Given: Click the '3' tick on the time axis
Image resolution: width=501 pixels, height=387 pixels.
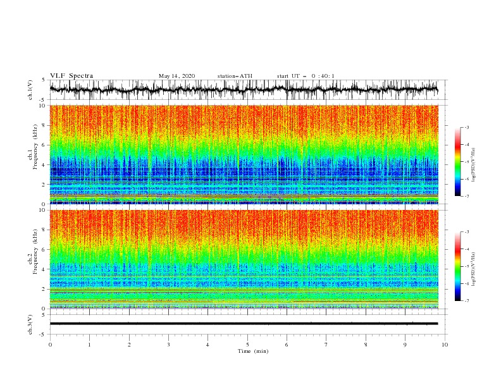Looking at the screenshot, I should tap(168, 345).
